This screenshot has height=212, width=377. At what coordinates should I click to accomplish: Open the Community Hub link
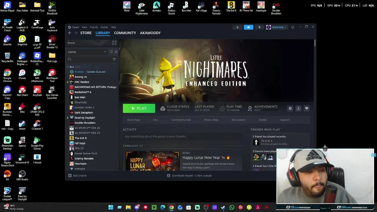click(181, 120)
